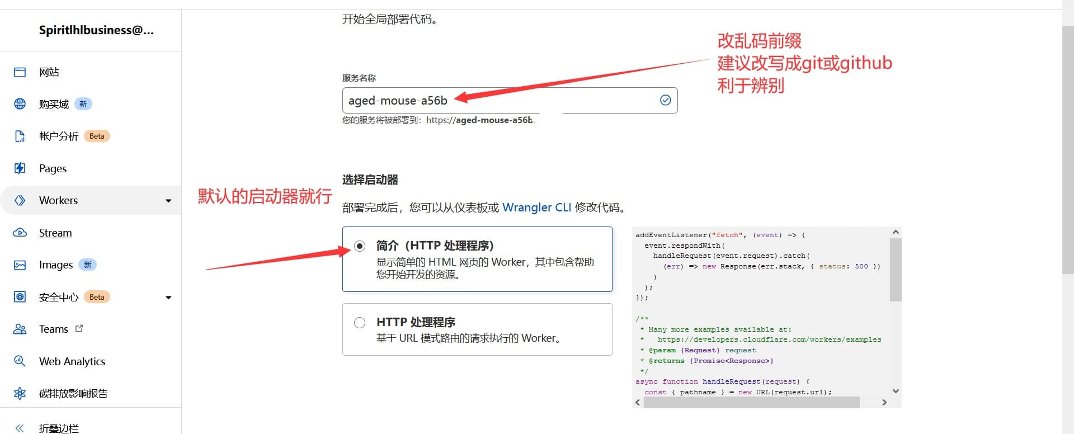This screenshot has width=1074, height=434.
Task: Open the Workers sidebar item
Action: [x=58, y=201]
